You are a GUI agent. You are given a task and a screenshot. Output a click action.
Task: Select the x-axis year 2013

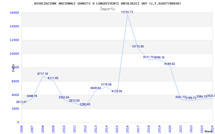[96, 129]
